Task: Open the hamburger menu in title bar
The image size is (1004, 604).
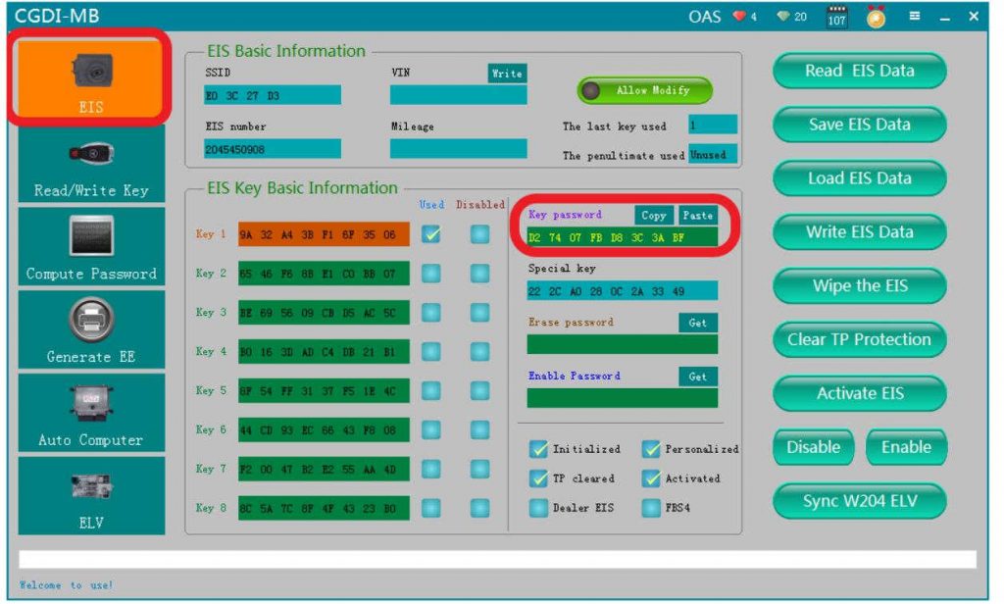Action: point(915,16)
